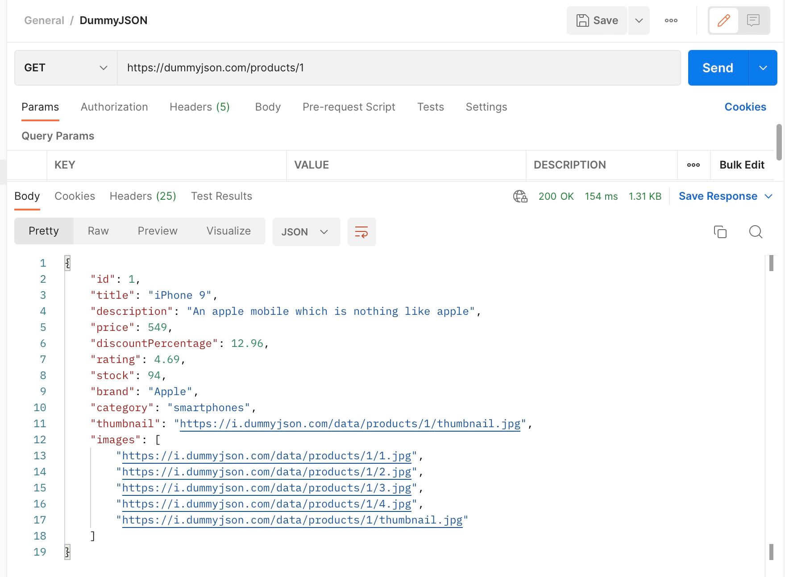Image resolution: width=789 pixels, height=577 pixels.
Task: Open the products/1/4.jpg image link
Action: tap(266, 504)
